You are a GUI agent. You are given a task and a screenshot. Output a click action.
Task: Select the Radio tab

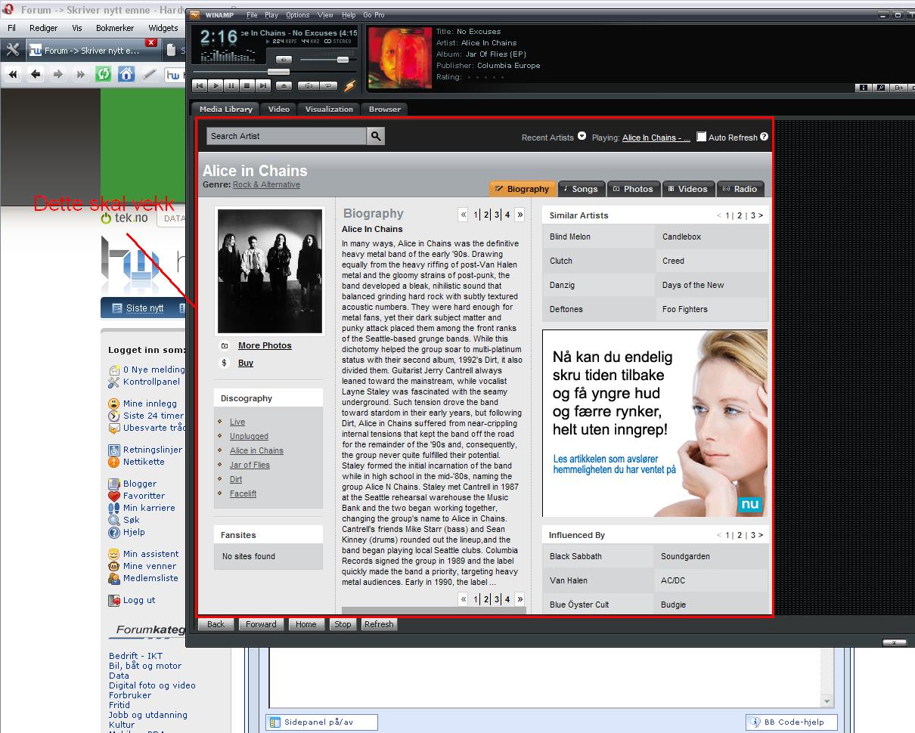click(740, 189)
